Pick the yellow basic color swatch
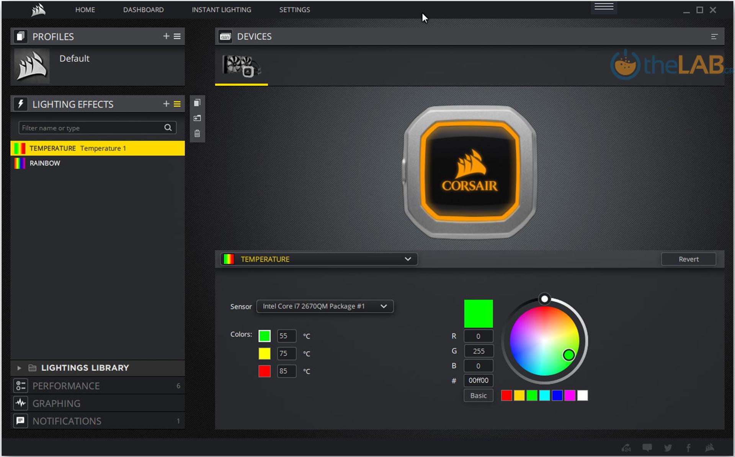This screenshot has height=457, width=735. pyautogui.click(x=519, y=395)
